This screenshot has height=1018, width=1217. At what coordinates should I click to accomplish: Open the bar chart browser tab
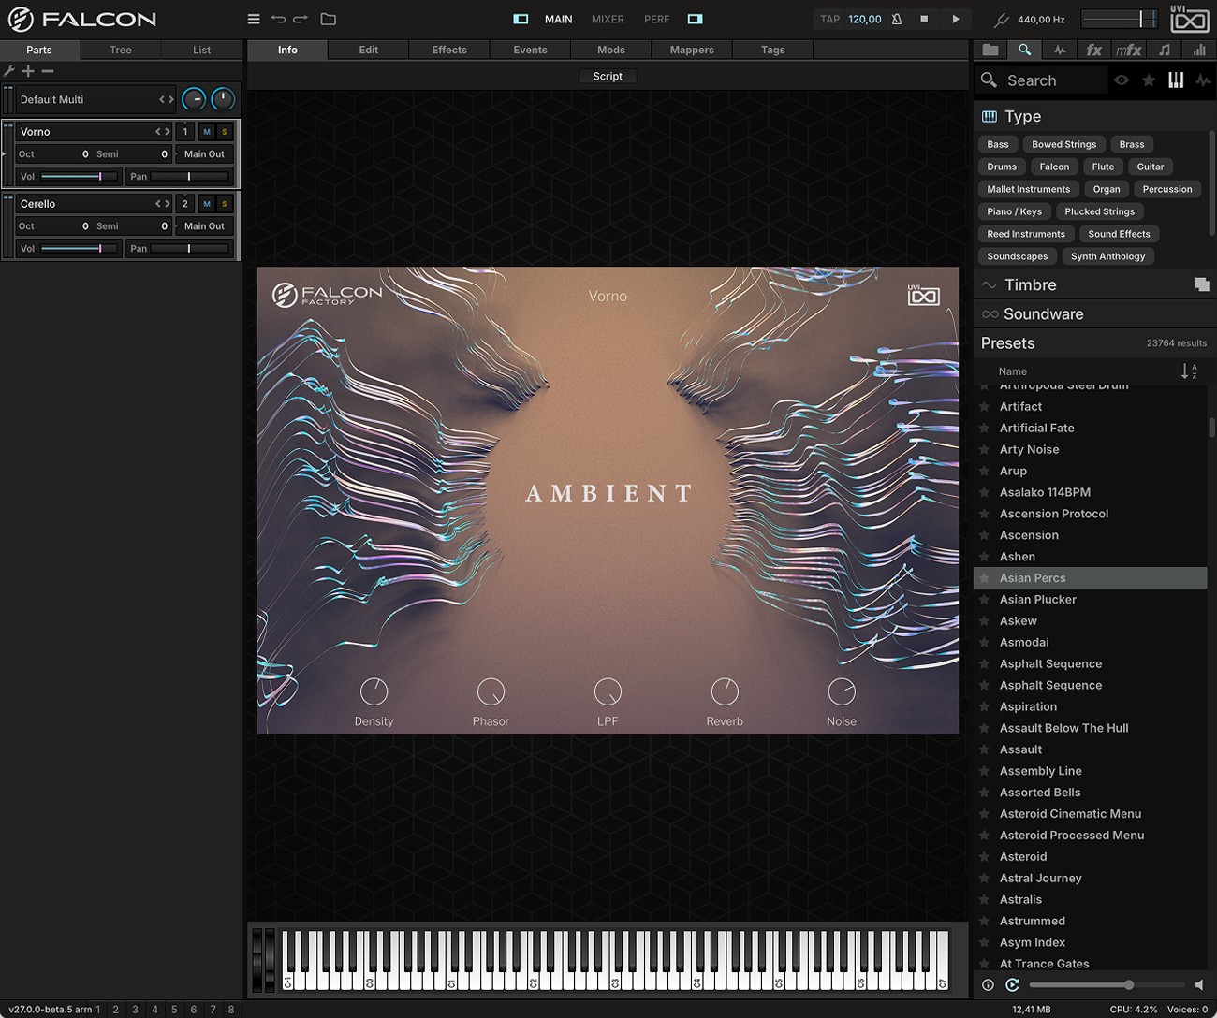coord(1199,50)
